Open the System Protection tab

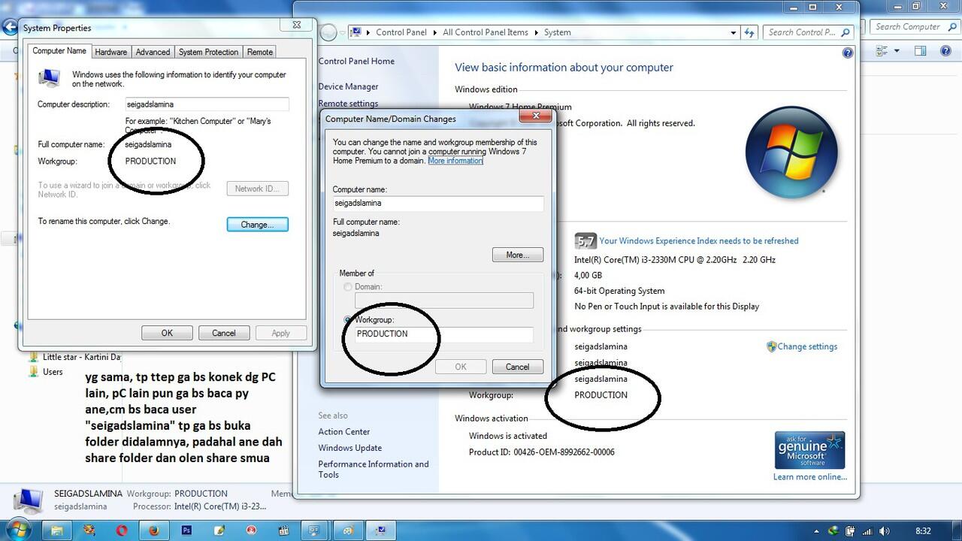coord(208,52)
